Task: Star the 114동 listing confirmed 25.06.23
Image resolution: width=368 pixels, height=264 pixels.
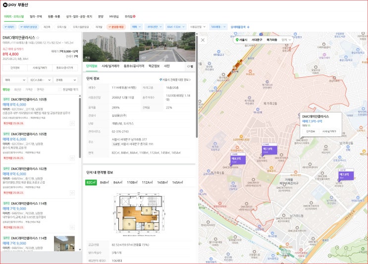Action: 72,227
